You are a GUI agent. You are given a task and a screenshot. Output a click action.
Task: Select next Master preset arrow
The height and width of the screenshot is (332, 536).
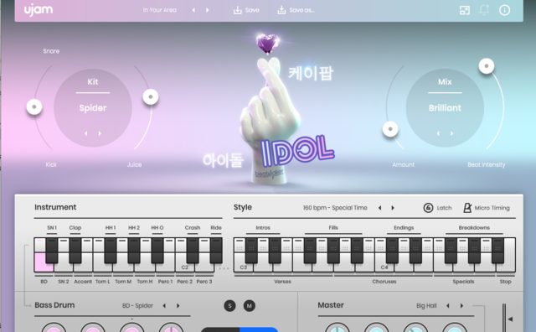[x=461, y=306]
